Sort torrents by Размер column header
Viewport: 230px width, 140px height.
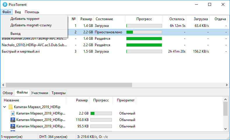click(x=85, y=19)
